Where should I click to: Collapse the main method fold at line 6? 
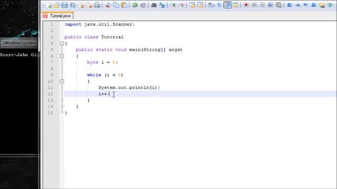point(62,56)
